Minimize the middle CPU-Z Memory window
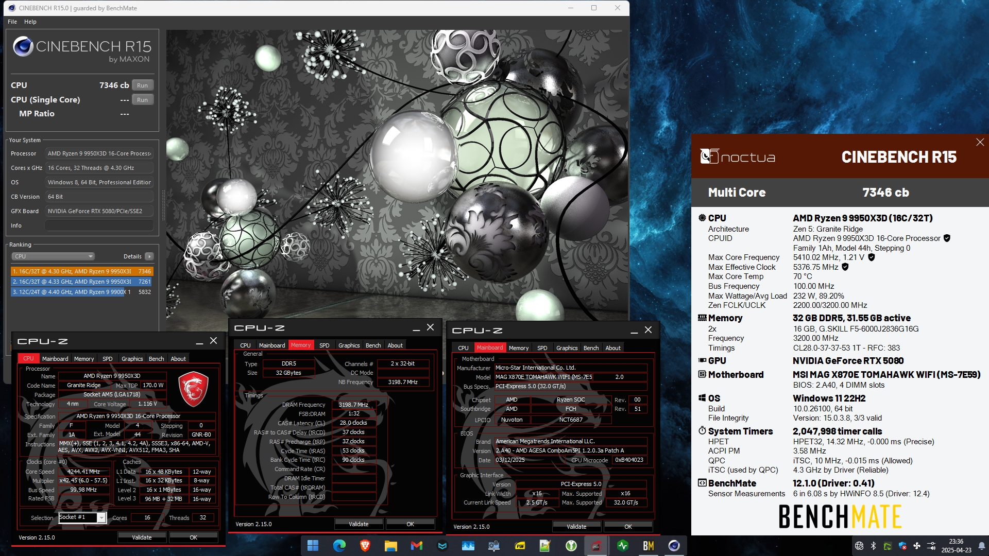The image size is (989, 556). pos(416,328)
